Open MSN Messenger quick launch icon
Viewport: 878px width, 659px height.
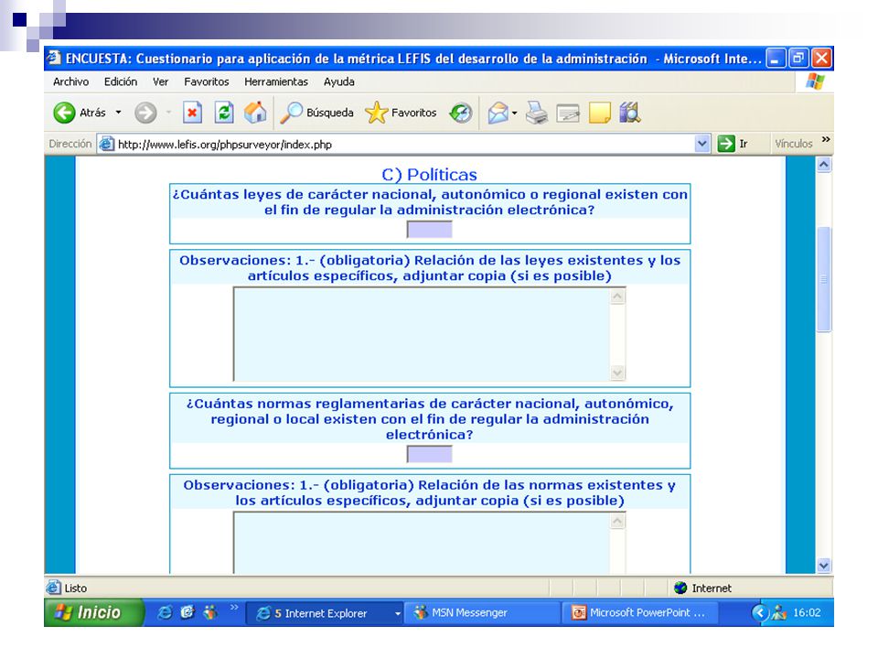210,612
